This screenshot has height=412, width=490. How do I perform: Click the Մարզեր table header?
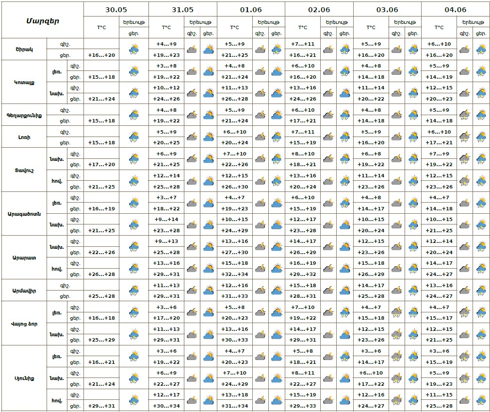42,20
